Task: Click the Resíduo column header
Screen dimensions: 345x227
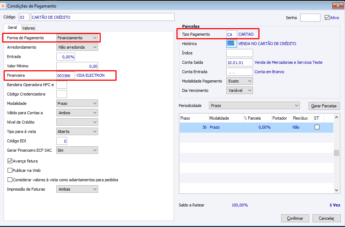Action: [302, 118]
